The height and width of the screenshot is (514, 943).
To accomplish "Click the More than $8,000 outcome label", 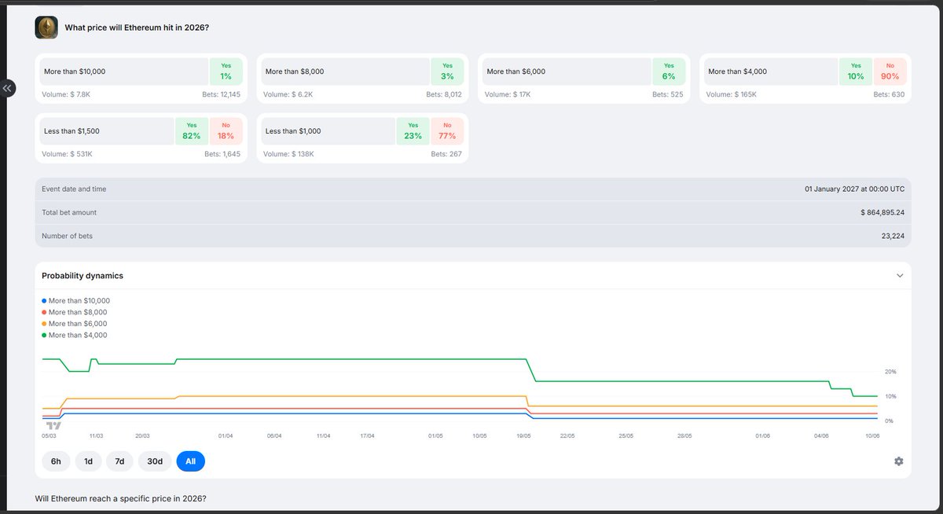I will (295, 72).
